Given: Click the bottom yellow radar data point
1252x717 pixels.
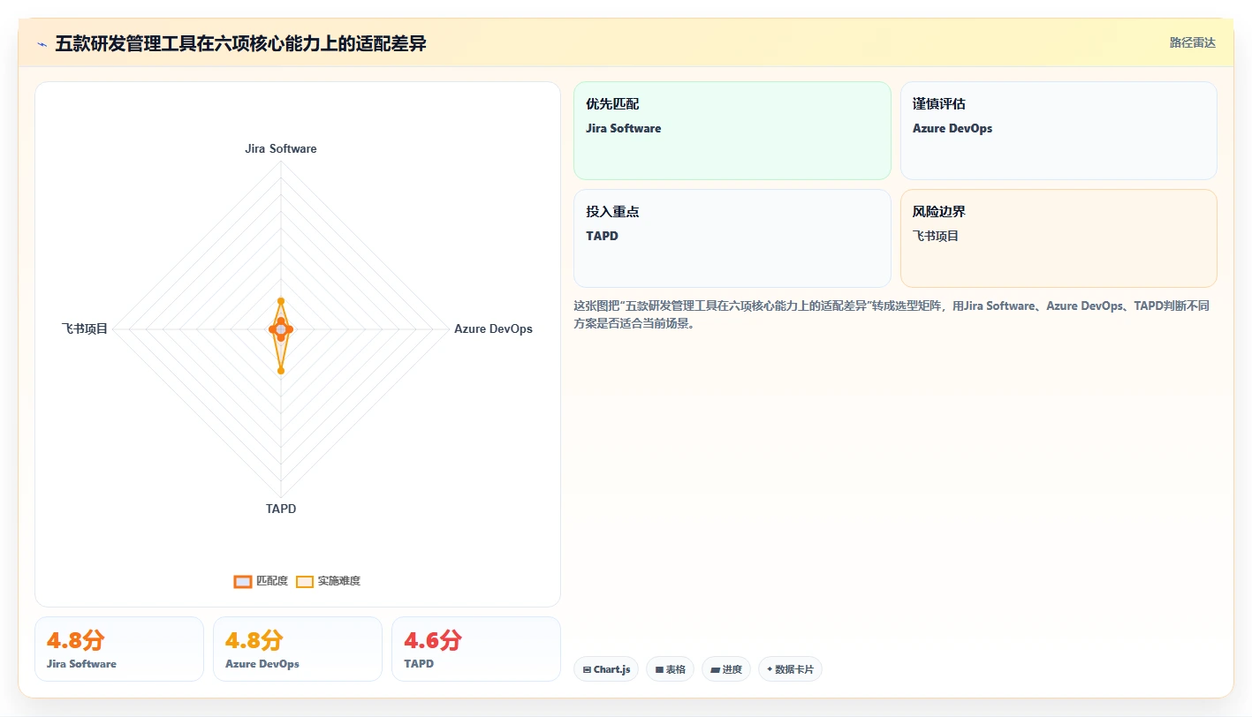Looking at the screenshot, I should (x=281, y=371).
